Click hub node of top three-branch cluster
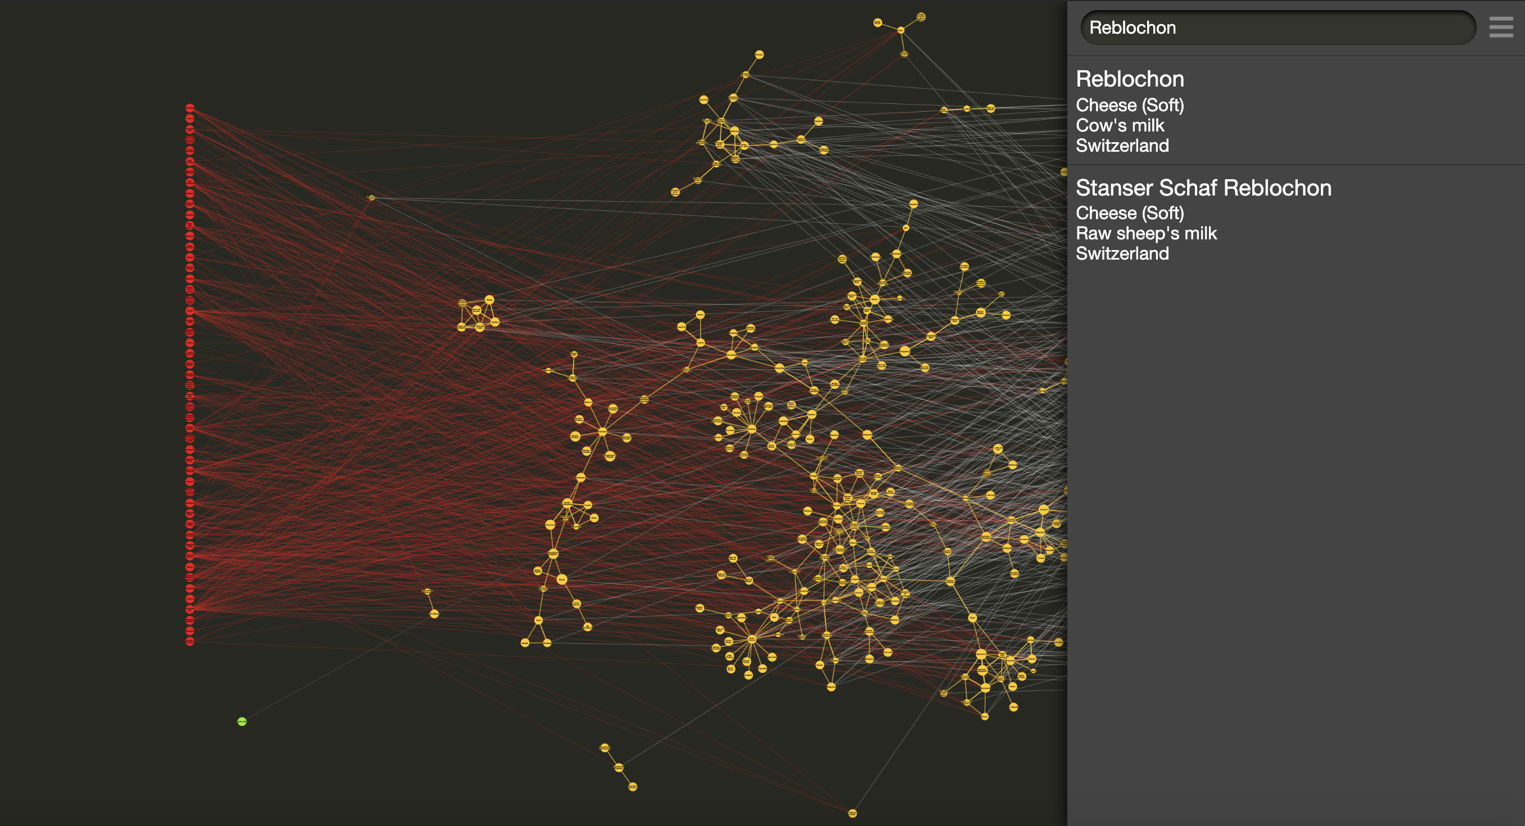This screenshot has width=1525, height=826. (x=901, y=30)
